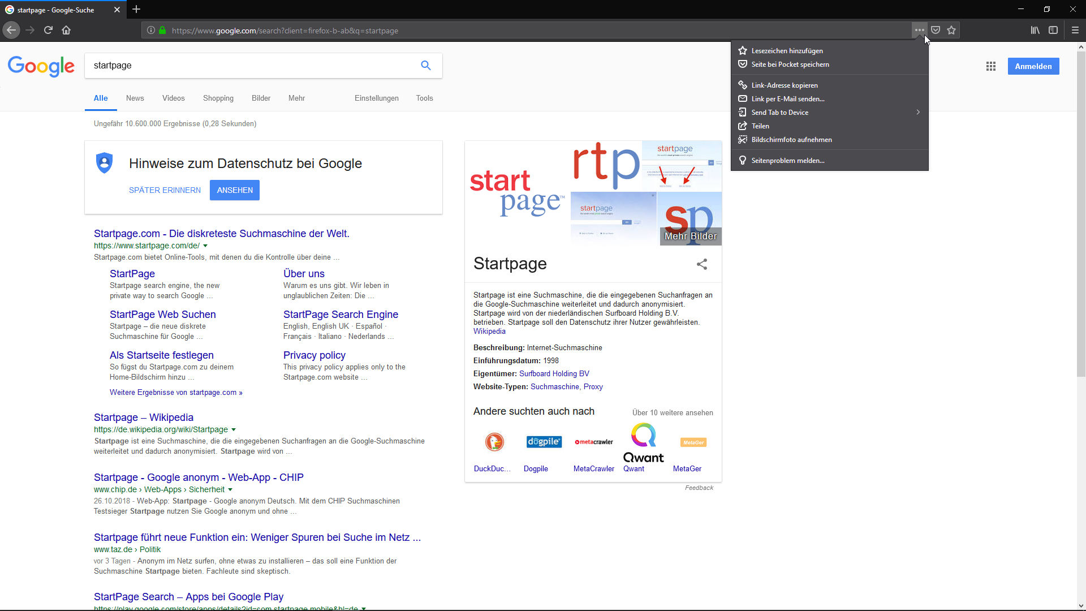Open dropdown arrow next to chip.de URL
Screen dimensions: 1086x611
[230, 490]
